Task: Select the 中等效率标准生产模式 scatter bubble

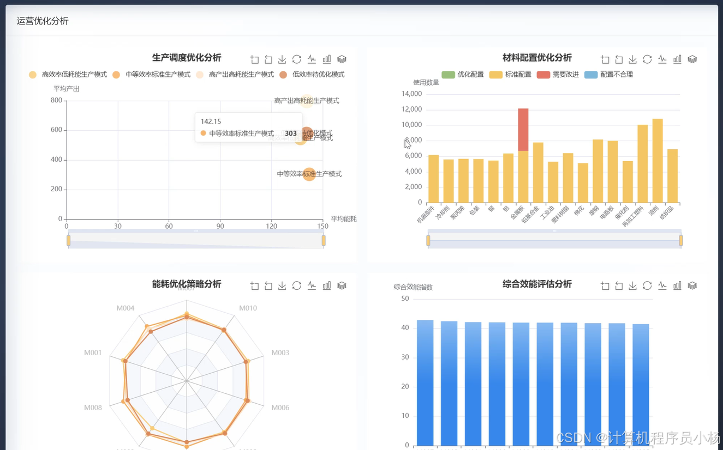Action: point(309,174)
